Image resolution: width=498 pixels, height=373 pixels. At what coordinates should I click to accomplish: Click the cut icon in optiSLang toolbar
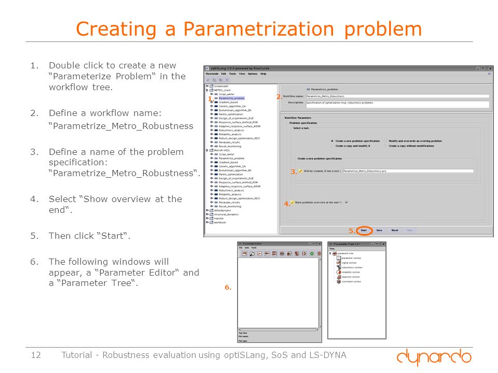[x=208, y=80]
